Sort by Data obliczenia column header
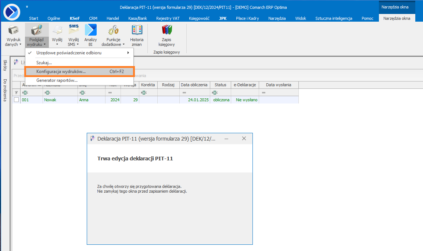423x251 pixels. pyautogui.click(x=194, y=85)
